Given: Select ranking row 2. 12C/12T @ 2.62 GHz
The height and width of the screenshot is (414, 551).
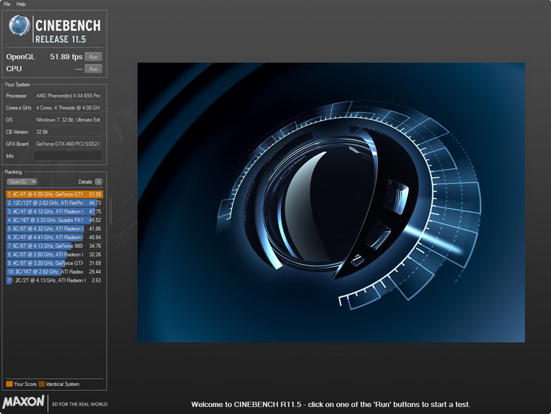Looking at the screenshot, I should [x=54, y=203].
